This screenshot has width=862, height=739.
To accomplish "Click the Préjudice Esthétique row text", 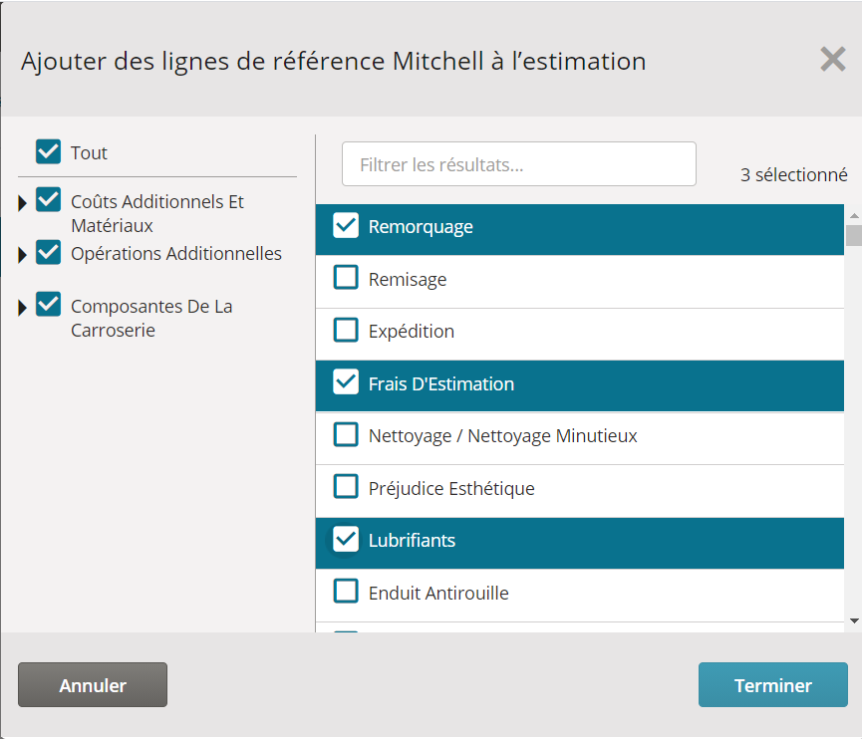I will coord(451,488).
